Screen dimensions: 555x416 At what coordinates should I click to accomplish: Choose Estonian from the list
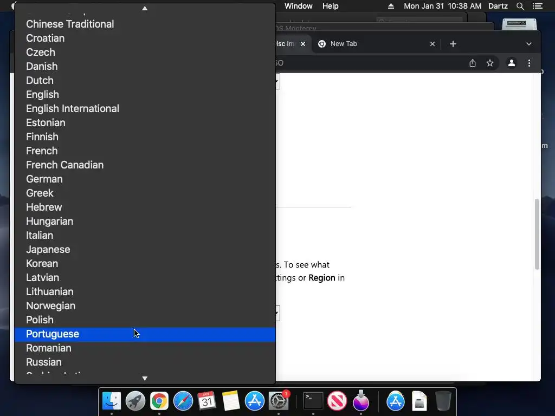pos(145,123)
